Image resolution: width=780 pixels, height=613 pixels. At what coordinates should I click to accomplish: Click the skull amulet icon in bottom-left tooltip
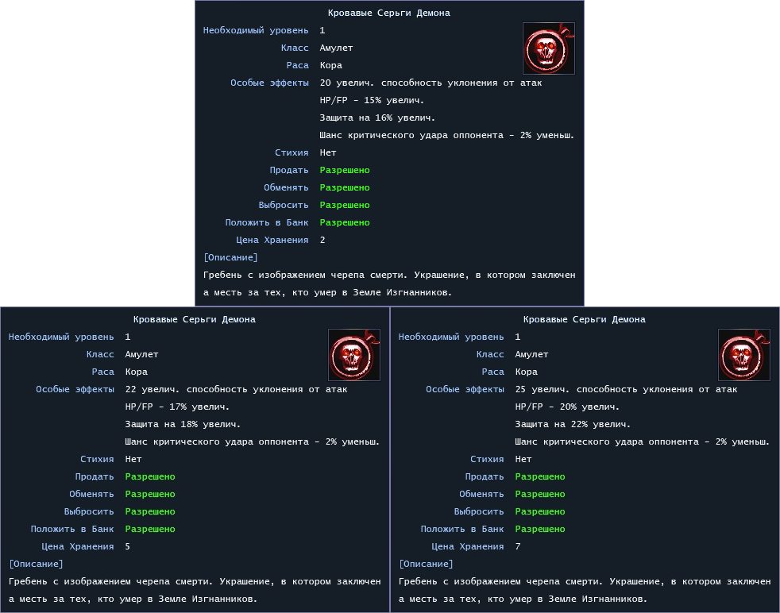[354, 355]
